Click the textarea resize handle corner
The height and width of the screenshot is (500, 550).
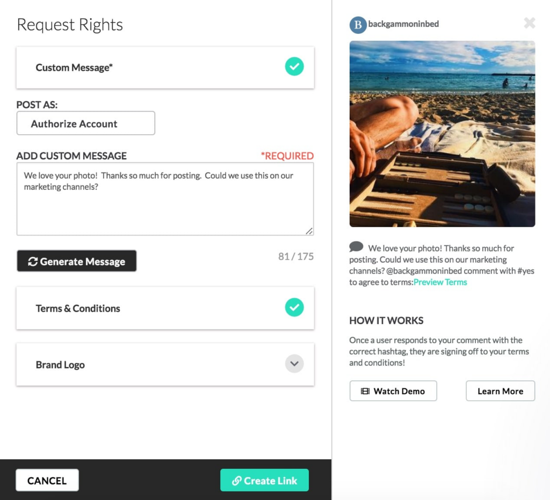pos(309,231)
